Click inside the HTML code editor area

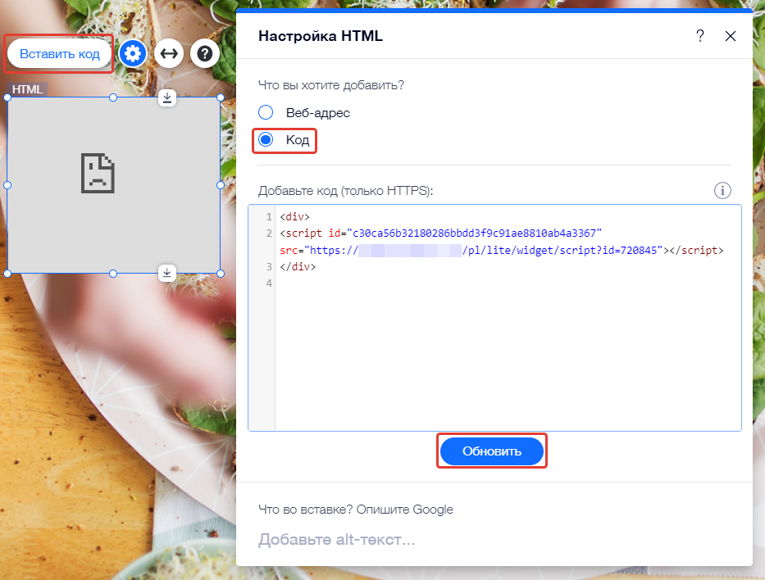(494, 318)
